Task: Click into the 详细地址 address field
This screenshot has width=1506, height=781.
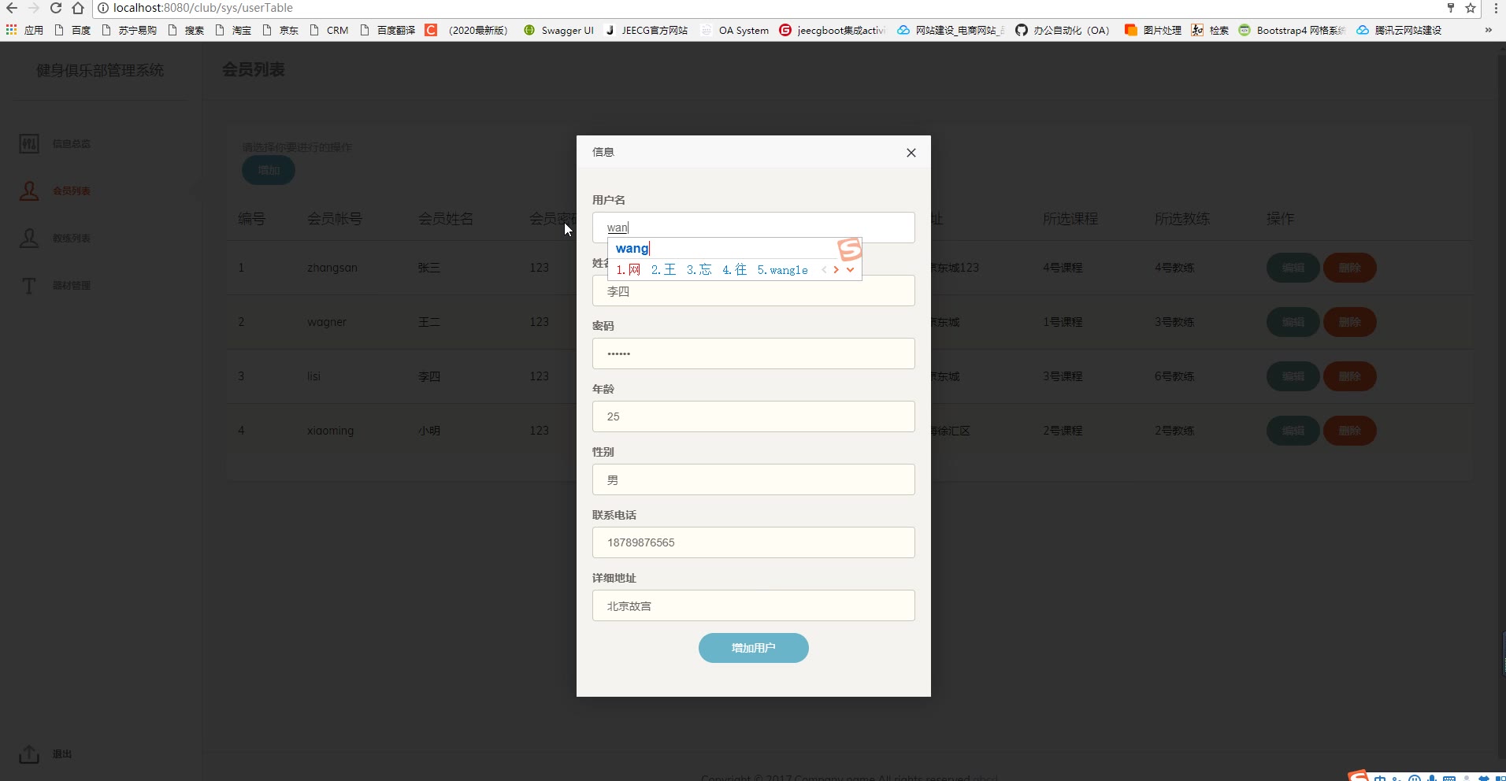Action: (x=753, y=605)
